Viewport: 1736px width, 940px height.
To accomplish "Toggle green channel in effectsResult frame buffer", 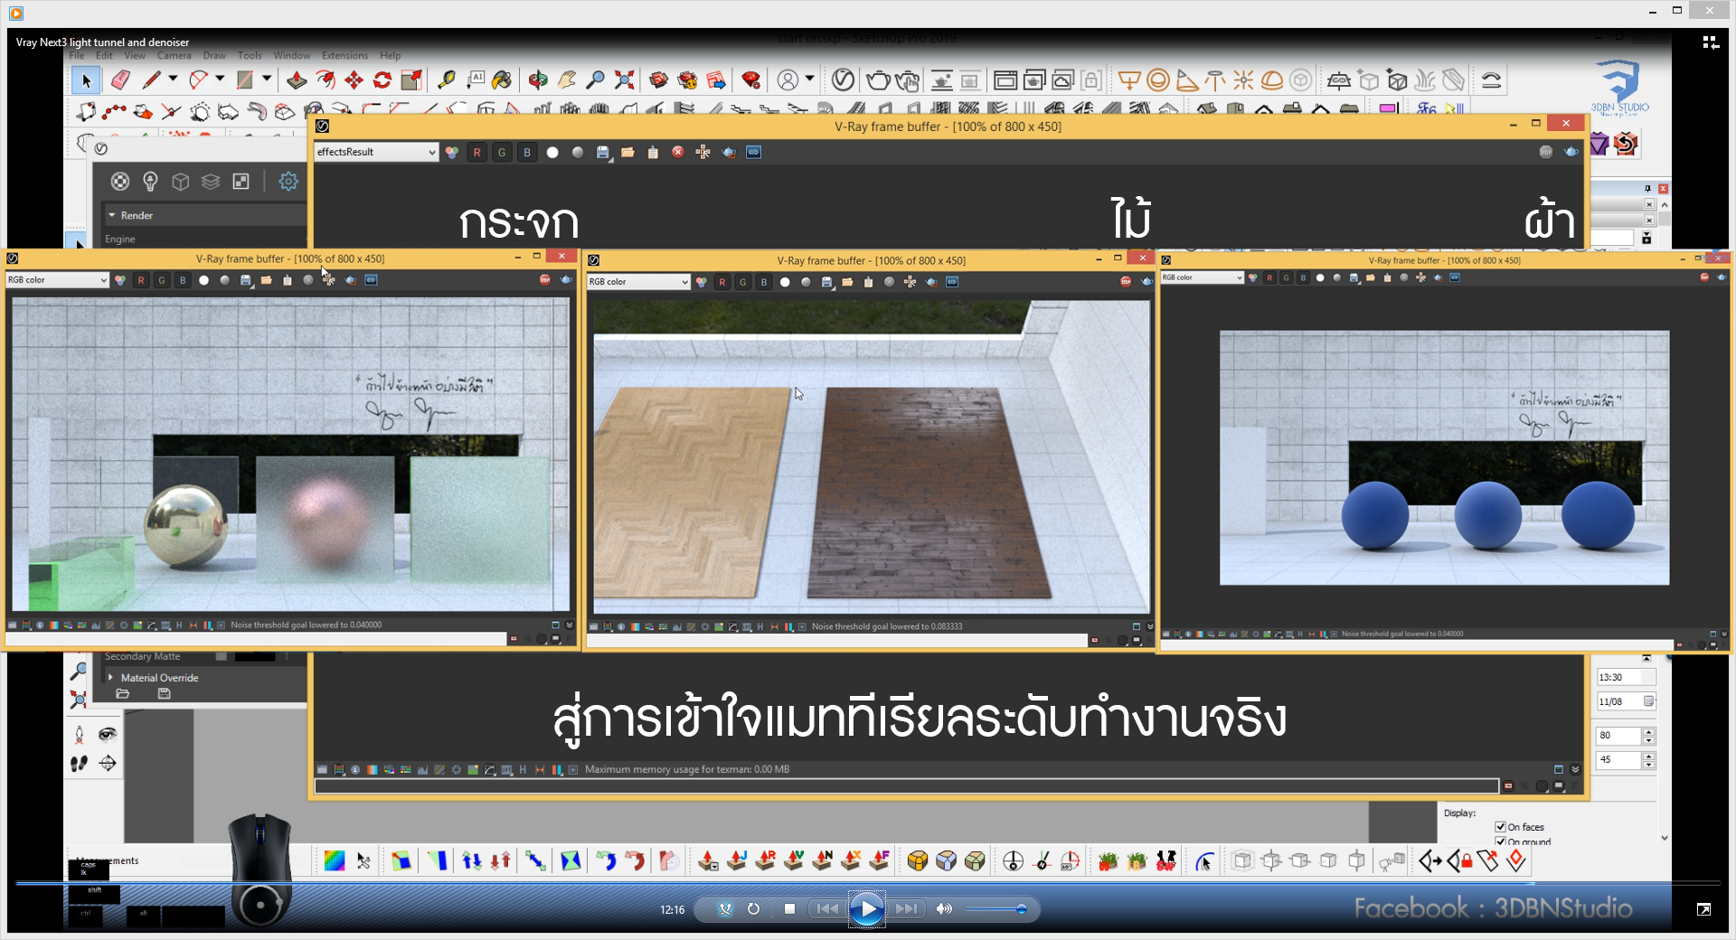I will click(502, 152).
